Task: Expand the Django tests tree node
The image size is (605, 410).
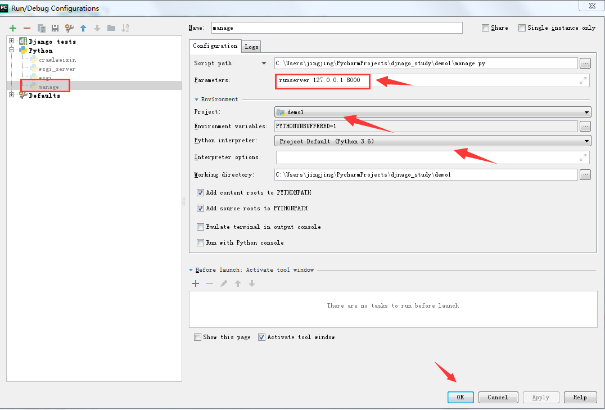Action: (12, 41)
